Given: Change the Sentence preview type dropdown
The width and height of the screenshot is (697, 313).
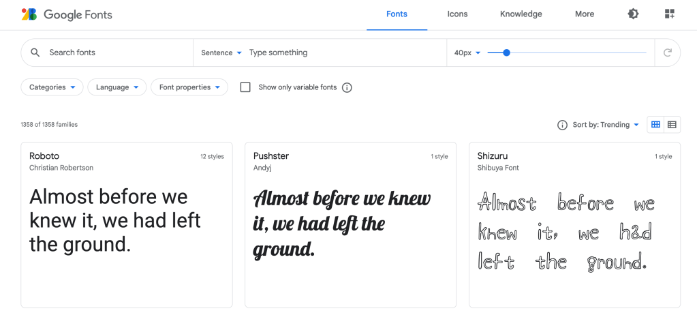Looking at the screenshot, I should (221, 53).
